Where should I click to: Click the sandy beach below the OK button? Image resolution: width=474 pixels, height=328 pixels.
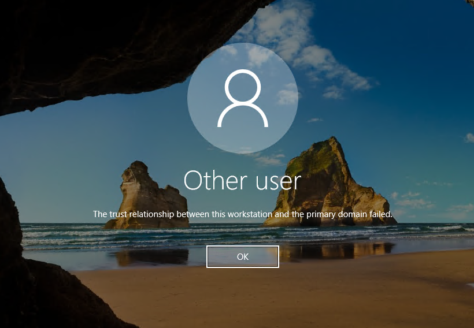243,295
